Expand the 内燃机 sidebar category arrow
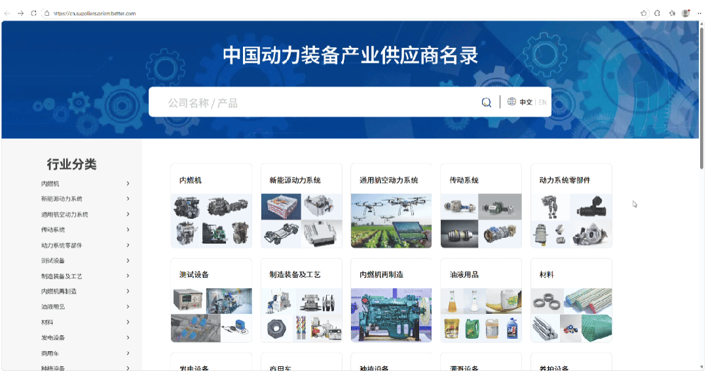This screenshot has height=380, width=706. click(128, 183)
